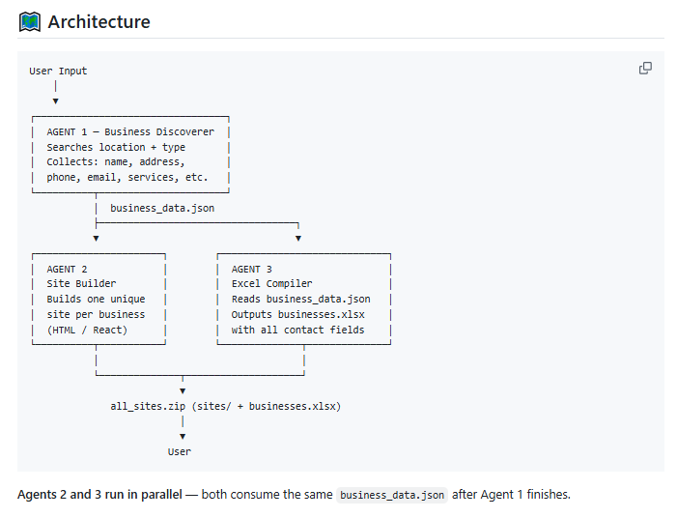The width and height of the screenshot is (677, 518).
Task: Click 'after Agent 1 finishes.' text
Action: point(511,494)
